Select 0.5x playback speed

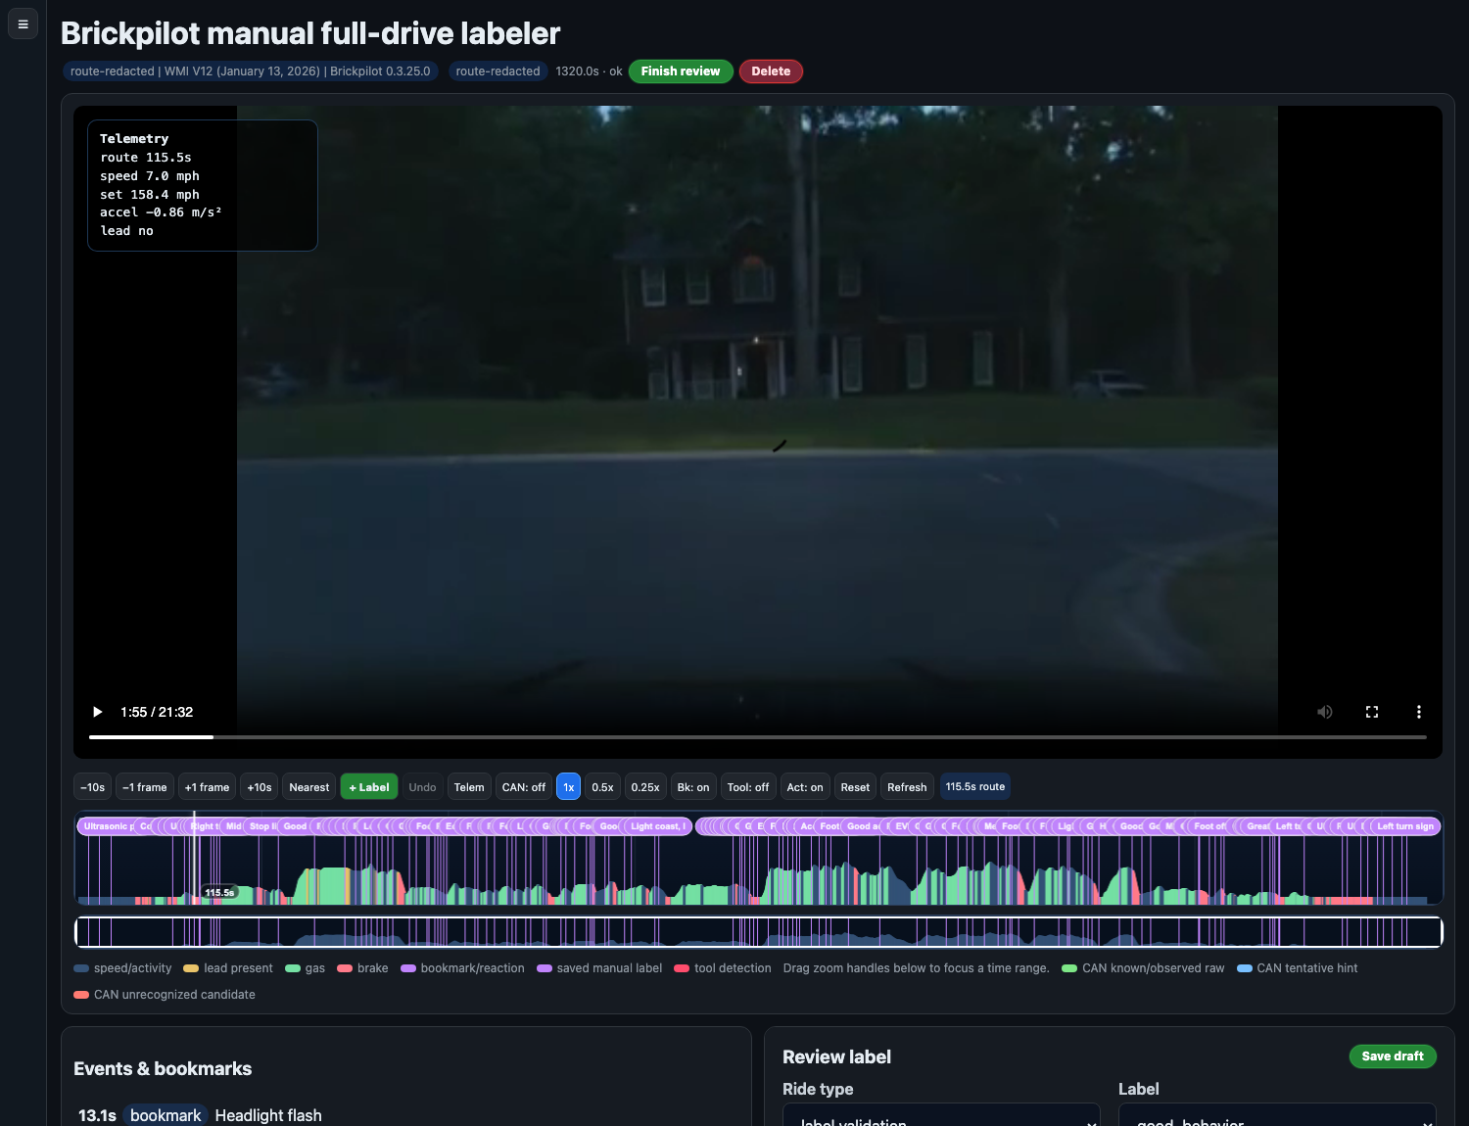coord(602,787)
